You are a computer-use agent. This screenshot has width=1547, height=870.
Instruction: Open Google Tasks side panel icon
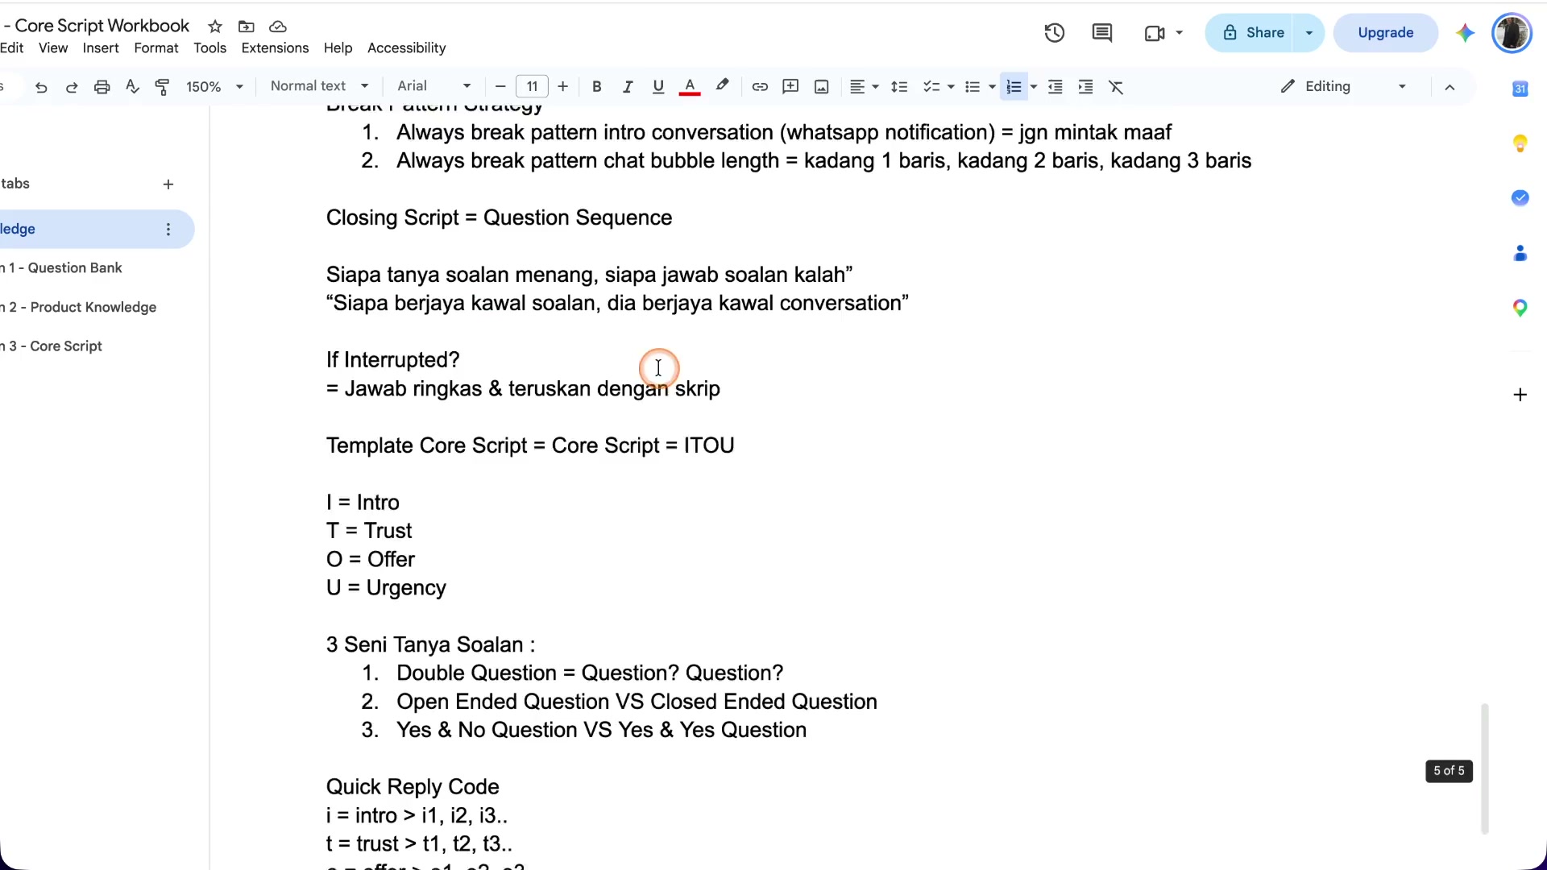pyautogui.click(x=1520, y=198)
